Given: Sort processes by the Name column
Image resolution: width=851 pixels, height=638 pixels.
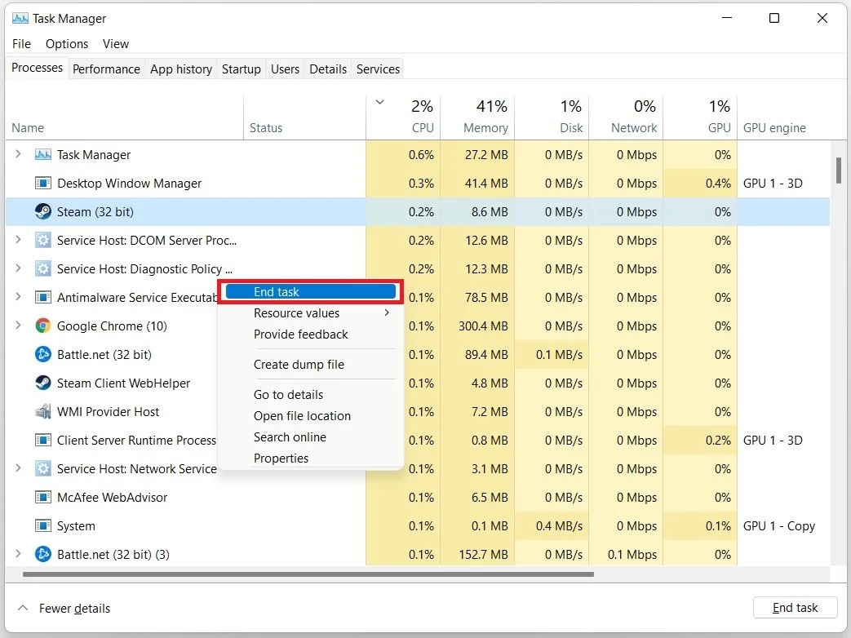Looking at the screenshot, I should [x=125, y=117].
